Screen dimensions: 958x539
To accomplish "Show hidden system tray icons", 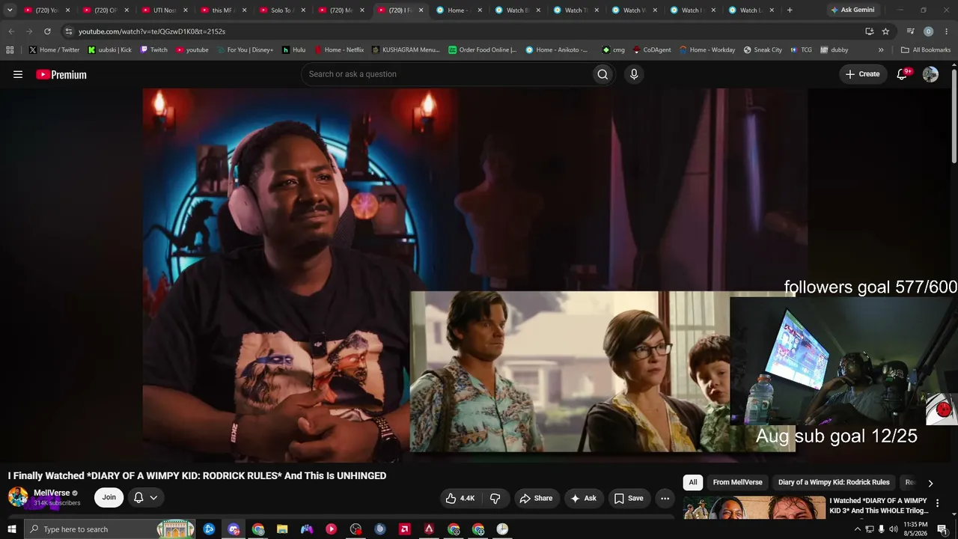I will click(857, 529).
